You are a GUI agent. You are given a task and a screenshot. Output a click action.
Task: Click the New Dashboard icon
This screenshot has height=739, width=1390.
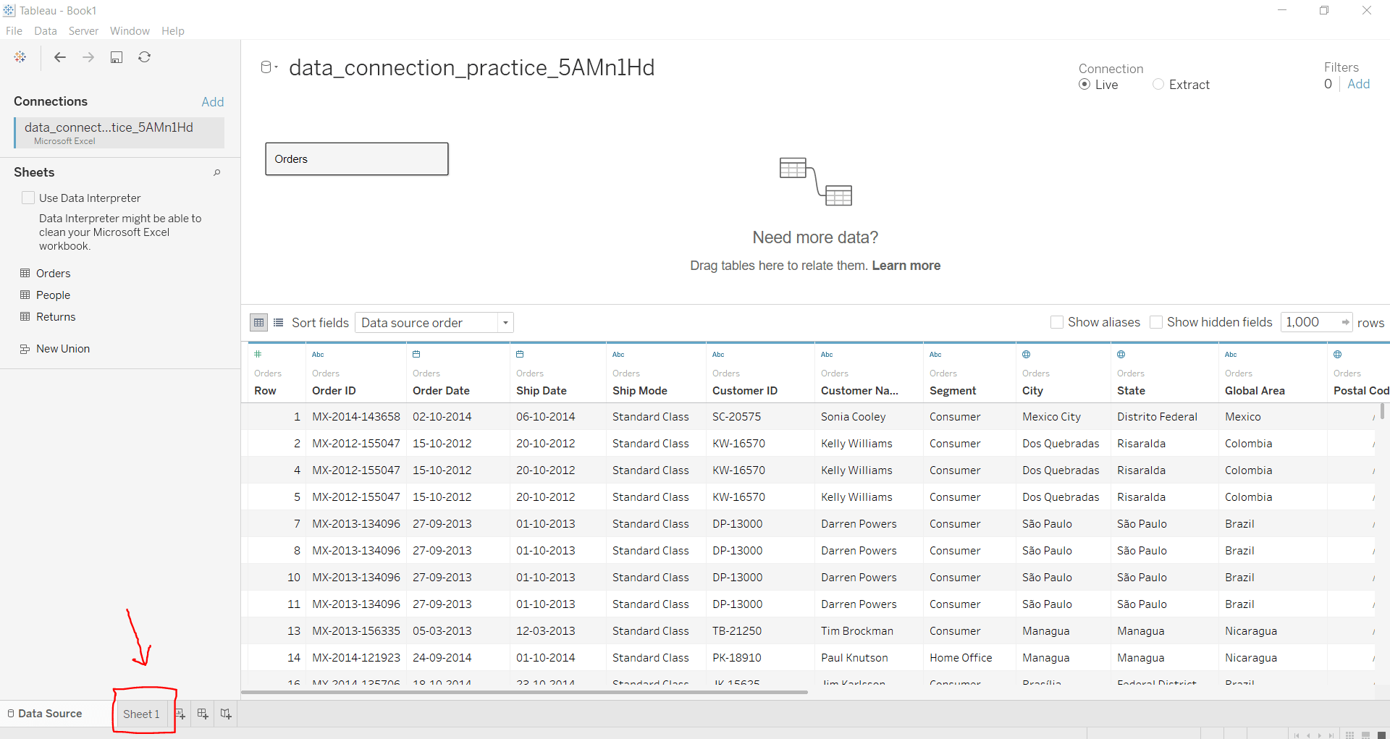click(x=202, y=714)
